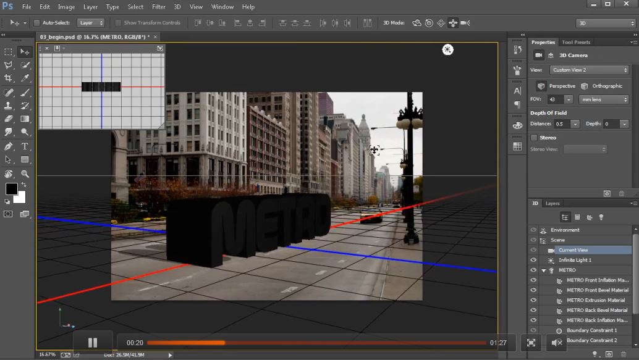Pause the video playback
Image resolution: width=639 pixels, height=360 pixels.
pos(93,343)
